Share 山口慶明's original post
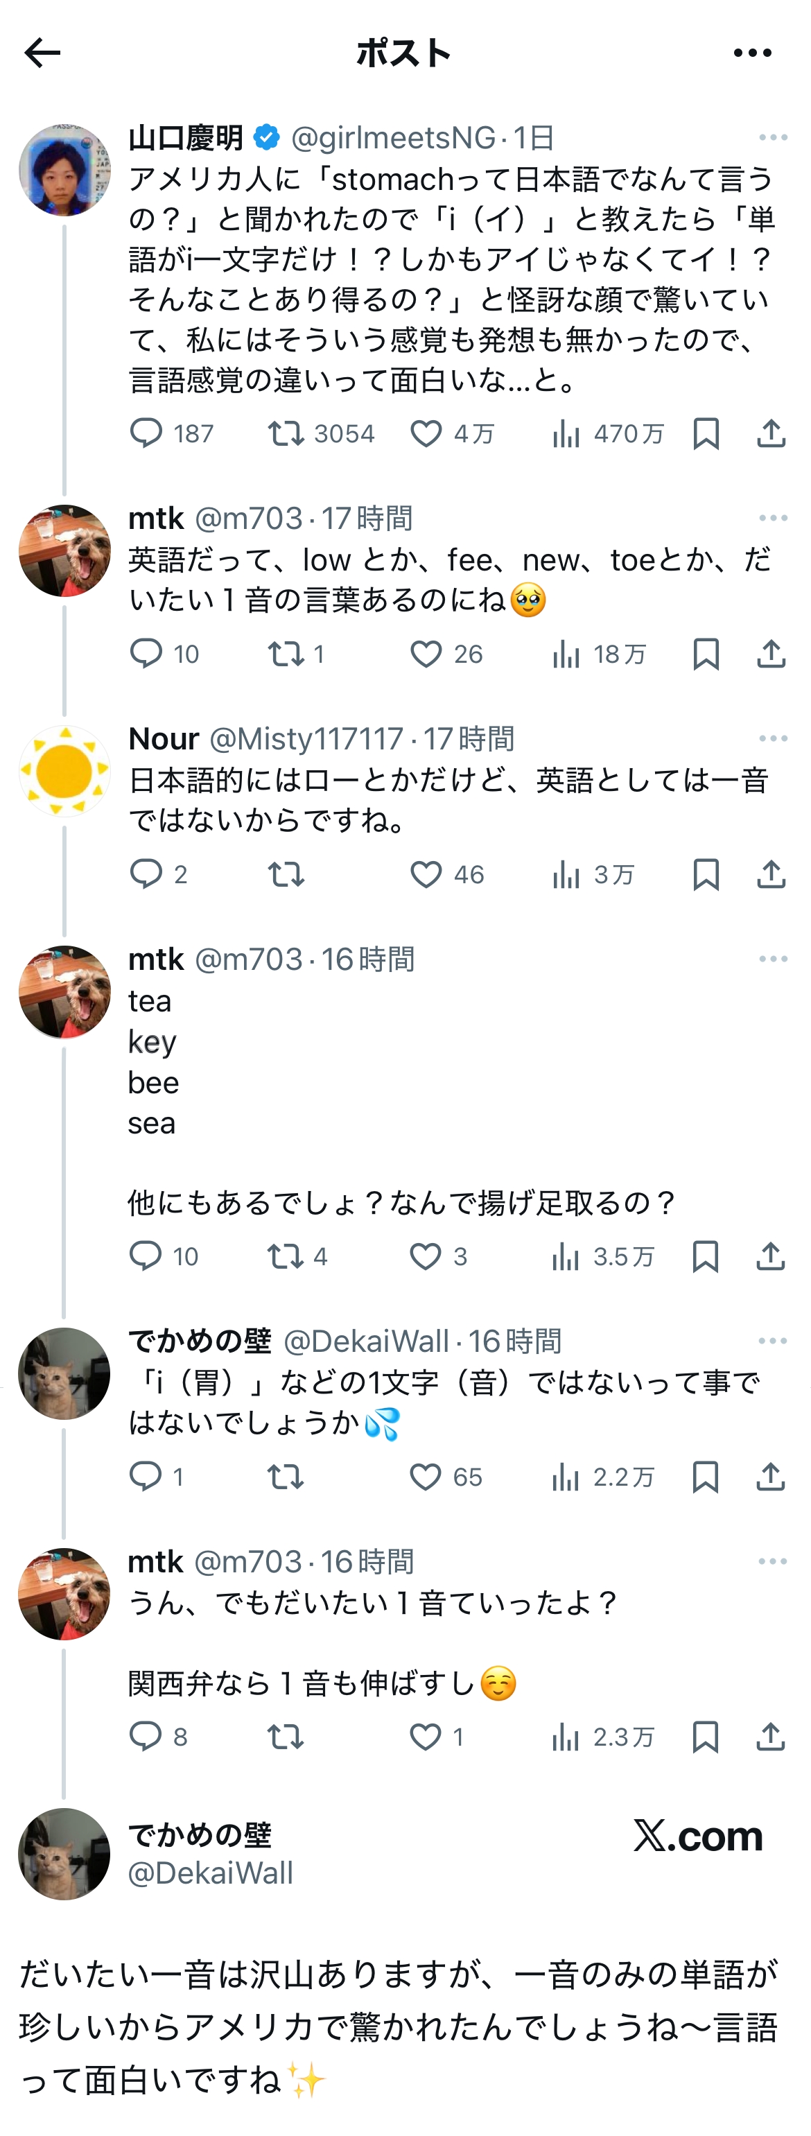The image size is (811, 2136). click(770, 434)
